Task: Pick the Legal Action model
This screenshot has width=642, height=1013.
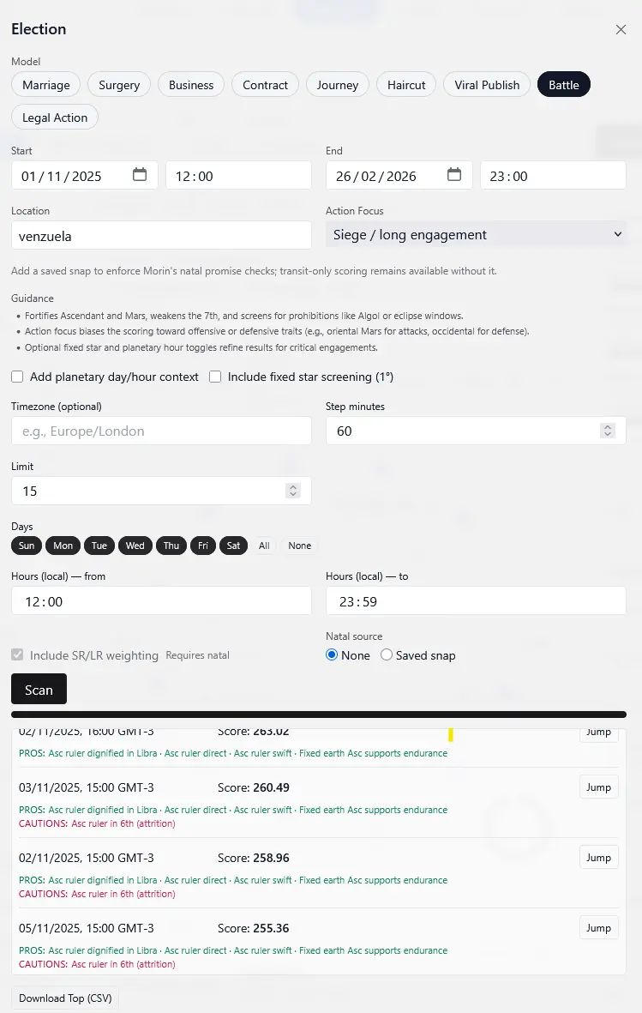Action: pos(55,118)
